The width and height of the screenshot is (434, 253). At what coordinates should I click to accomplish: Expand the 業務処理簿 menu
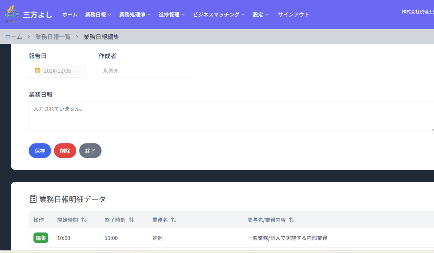[x=135, y=14]
